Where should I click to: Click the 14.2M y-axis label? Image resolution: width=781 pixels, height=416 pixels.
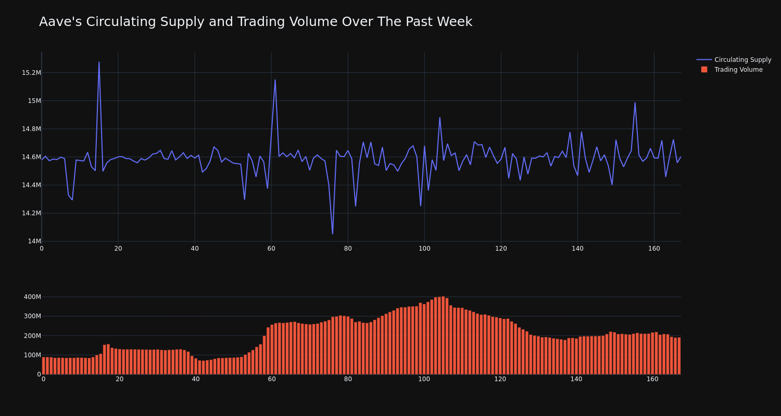[x=31, y=213]
